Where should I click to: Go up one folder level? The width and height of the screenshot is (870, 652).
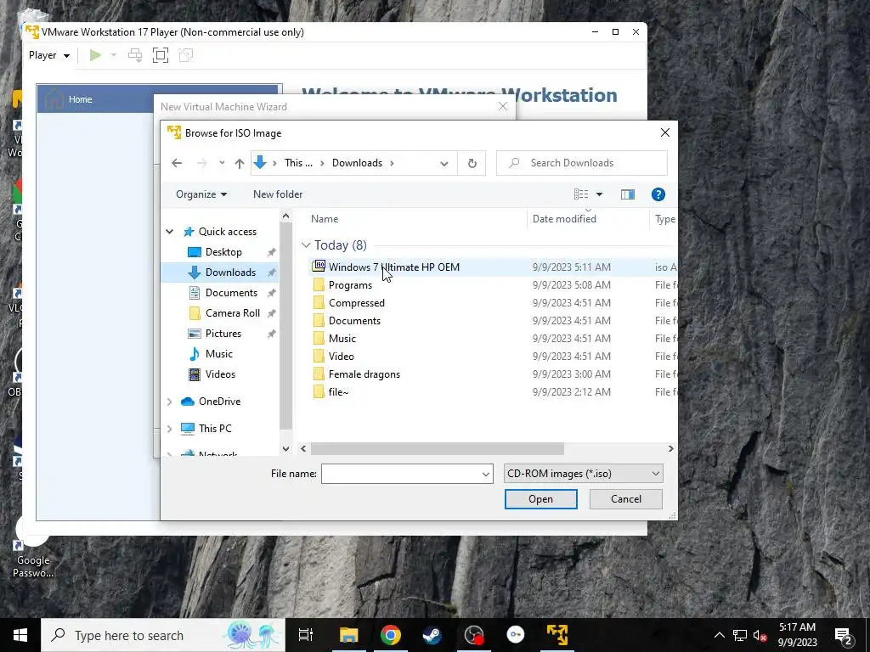click(239, 163)
